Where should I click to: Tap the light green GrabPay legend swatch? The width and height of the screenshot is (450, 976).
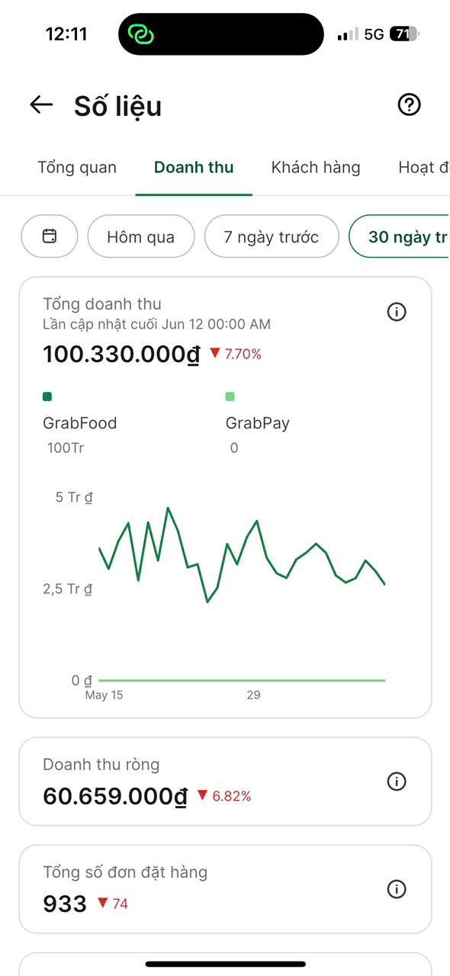tap(230, 396)
